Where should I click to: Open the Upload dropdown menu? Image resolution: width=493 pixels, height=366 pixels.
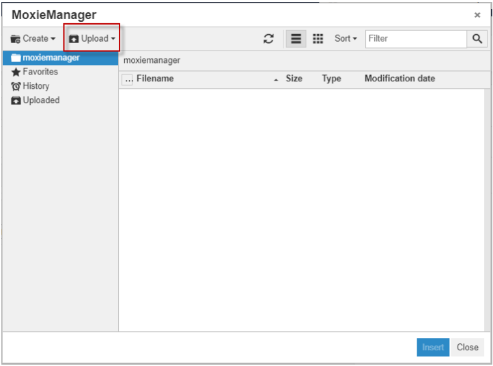coord(91,39)
